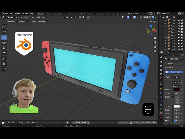Select the 3D Cursor tool

pyautogui.click(x=4, y=32)
